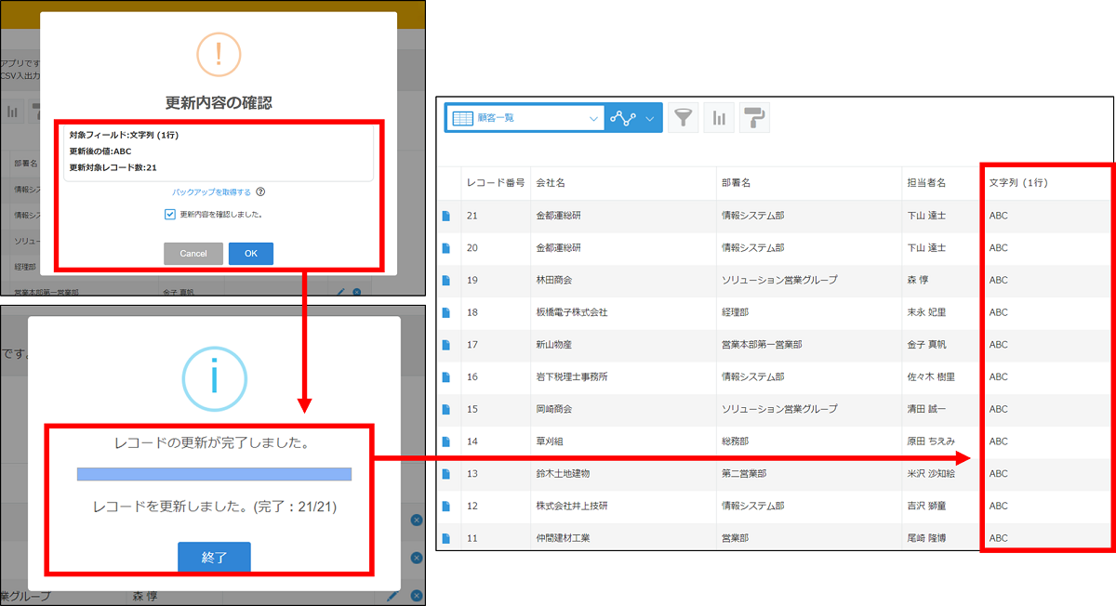Expand the chevron next to the graph icon

click(x=648, y=118)
